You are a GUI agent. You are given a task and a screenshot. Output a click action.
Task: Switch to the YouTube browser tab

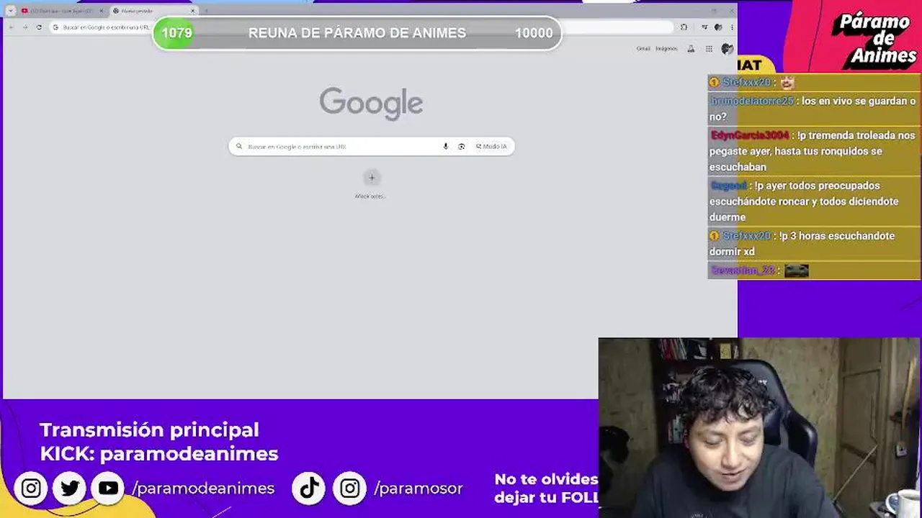[x=61, y=11]
